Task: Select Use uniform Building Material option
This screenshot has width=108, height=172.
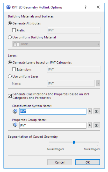Action: point(10,37)
